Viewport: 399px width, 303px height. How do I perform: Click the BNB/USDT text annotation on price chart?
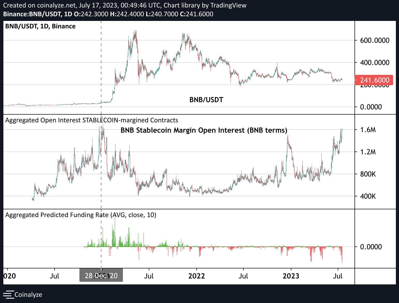coord(206,100)
